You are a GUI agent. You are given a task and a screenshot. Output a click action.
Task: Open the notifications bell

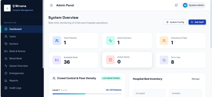tap(176, 5)
